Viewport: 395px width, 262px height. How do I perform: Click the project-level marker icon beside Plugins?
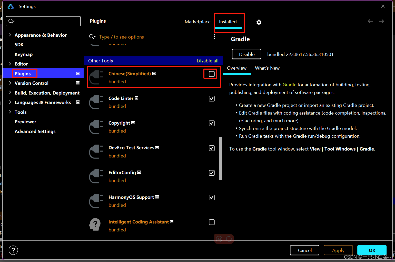[78, 73]
